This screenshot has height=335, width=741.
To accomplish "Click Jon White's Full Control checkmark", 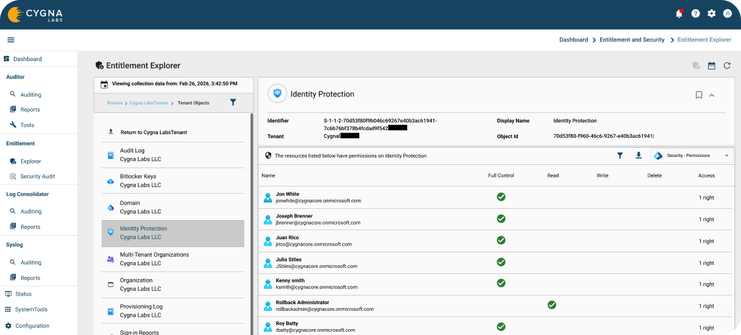I will click(501, 197).
